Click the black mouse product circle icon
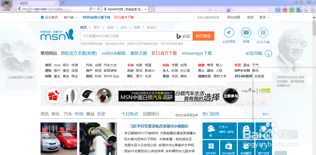 [88, 96]
